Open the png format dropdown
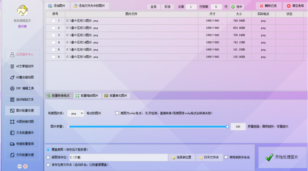The image size is (308, 171). click(76, 113)
